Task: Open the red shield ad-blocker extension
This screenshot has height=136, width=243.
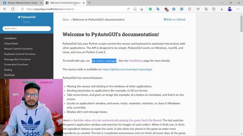Action: [x=166, y=9]
